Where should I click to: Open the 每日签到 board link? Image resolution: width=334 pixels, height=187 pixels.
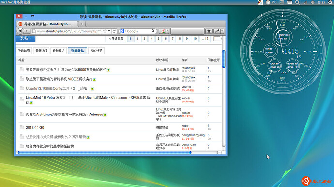tap(162, 128)
